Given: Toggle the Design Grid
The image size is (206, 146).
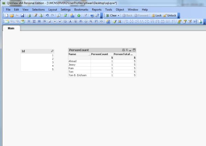Looking at the screenshot, I should [120, 22].
